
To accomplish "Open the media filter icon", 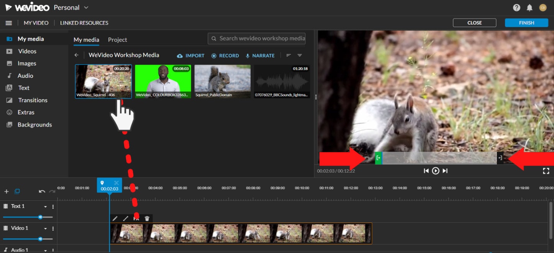I will [x=300, y=55].
